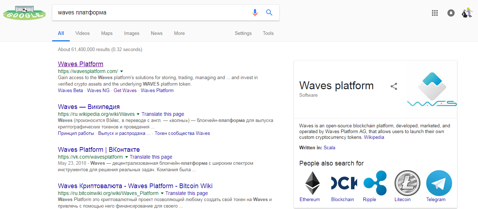Open the Waves Криптовалюта Bitcoin Wiki result
Viewport: 478px width, 209px height.
(135, 186)
